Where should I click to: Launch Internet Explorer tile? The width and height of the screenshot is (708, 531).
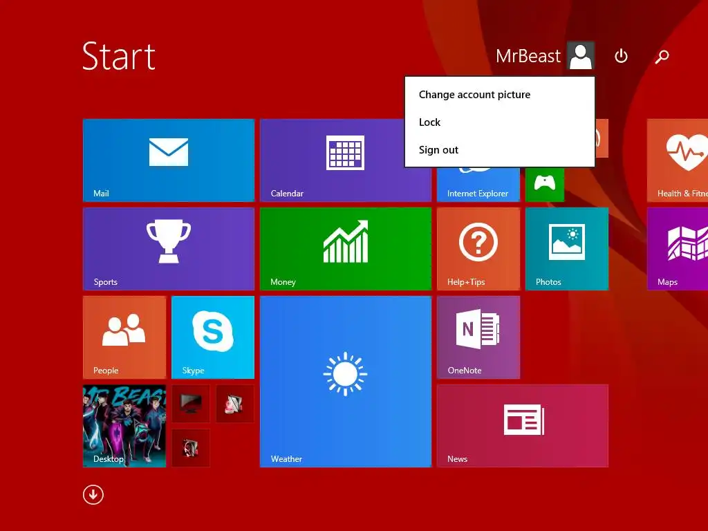point(478,184)
